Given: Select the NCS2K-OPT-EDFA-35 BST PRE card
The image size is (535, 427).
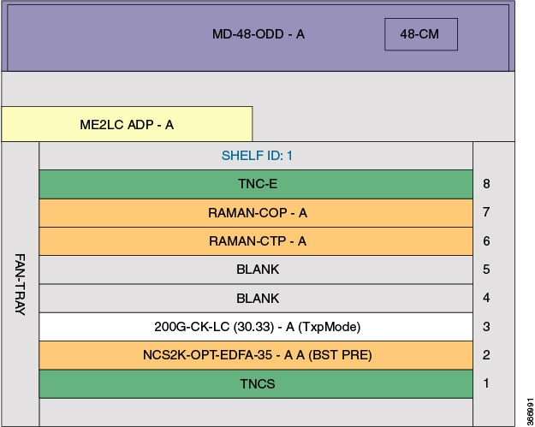Looking at the screenshot, I should 256,355.
